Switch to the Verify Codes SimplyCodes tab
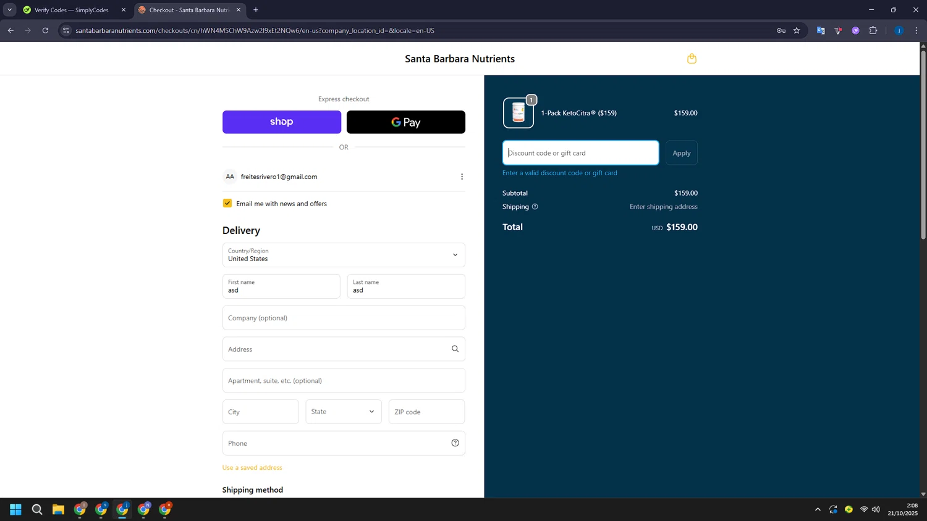927x521 pixels. pos(71,10)
